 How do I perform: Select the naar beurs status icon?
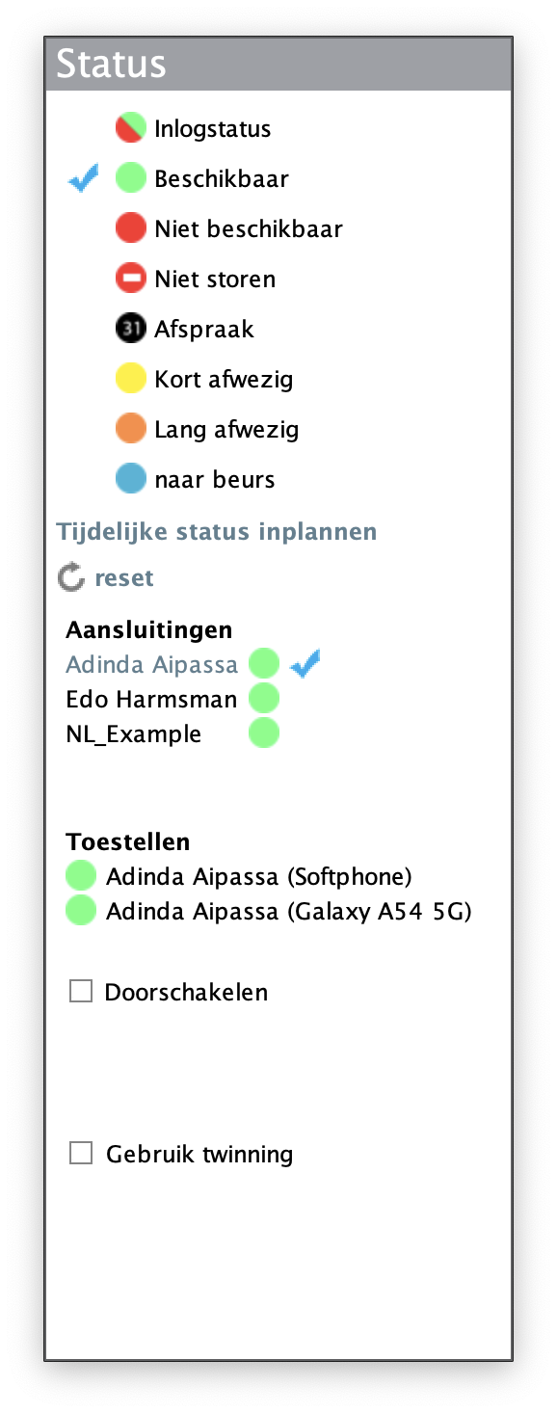pyautogui.click(x=130, y=477)
